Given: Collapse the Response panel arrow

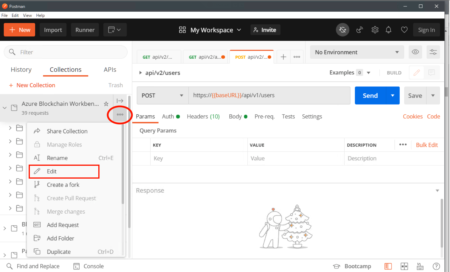Looking at the screenshot, I should click(x=437, y=191).
